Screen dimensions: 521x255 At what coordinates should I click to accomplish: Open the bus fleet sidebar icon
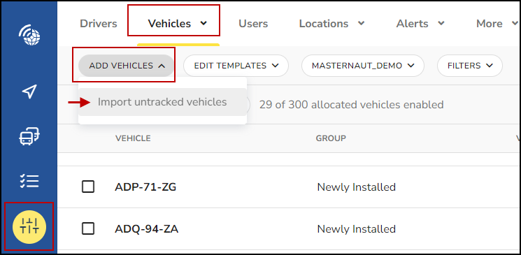29,136
